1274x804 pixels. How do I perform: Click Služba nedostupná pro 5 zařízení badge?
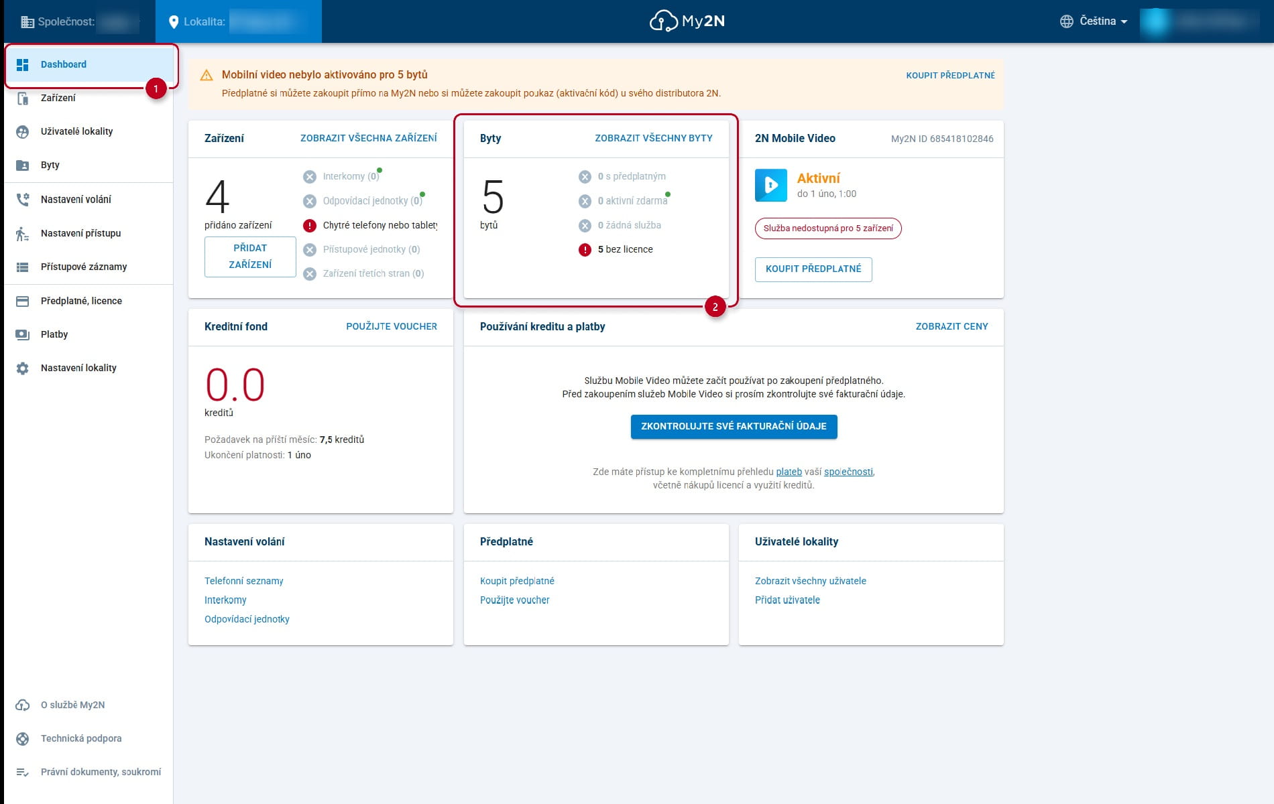pyautogui.click(x=828, y=229)
